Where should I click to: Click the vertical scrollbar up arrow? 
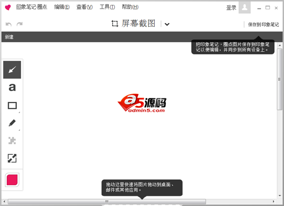coord(280,45)
